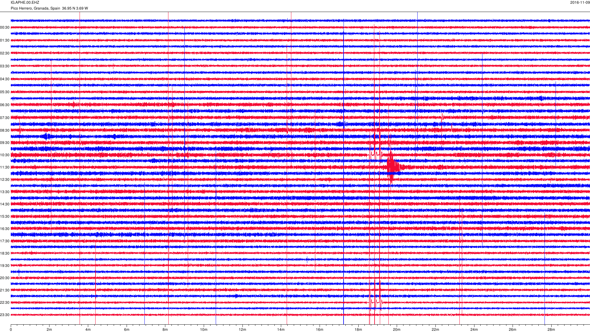
Task: Select the 09:30 time label
Action: click(x=5, y=143)
